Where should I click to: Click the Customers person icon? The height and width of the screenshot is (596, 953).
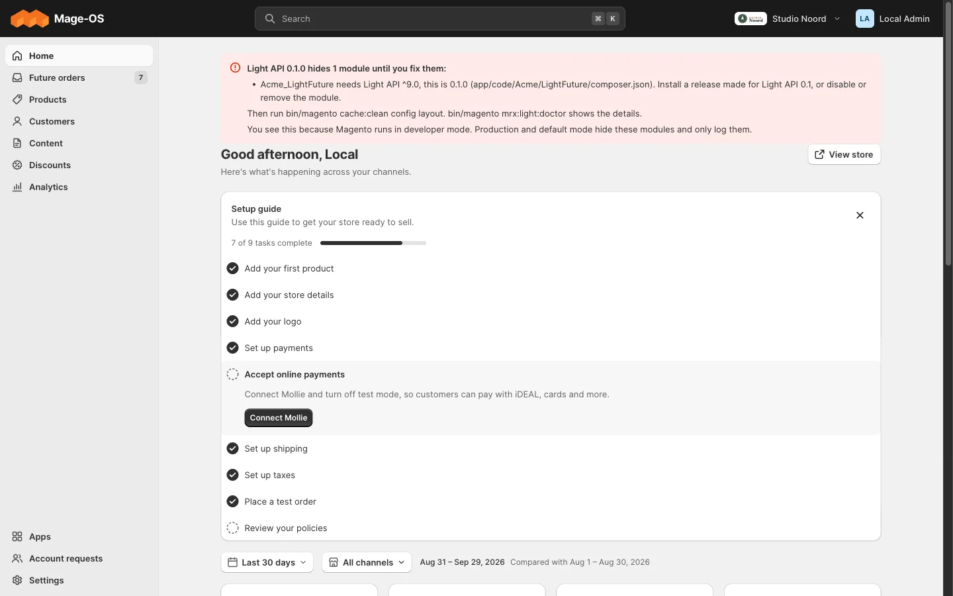pos(17,121)
